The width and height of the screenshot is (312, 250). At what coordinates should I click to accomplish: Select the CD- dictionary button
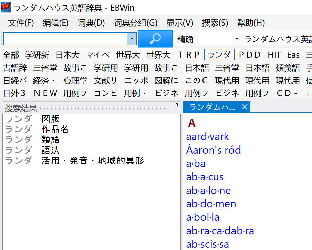287,93
